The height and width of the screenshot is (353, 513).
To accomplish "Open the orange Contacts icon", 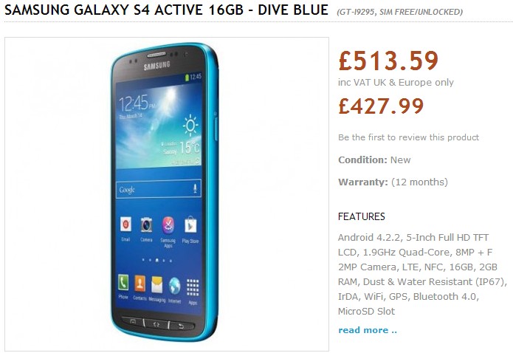I will tap(140, 284).
